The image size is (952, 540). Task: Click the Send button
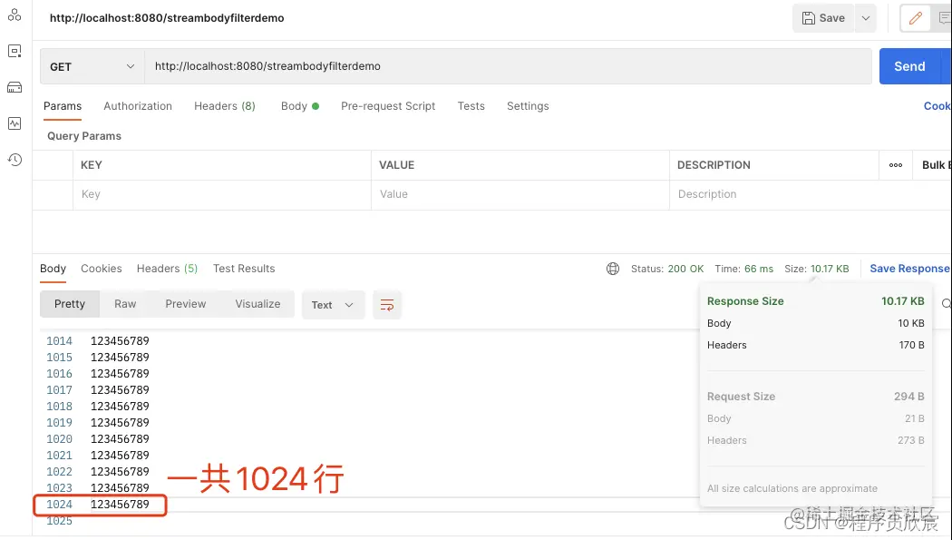click(909, 67)
